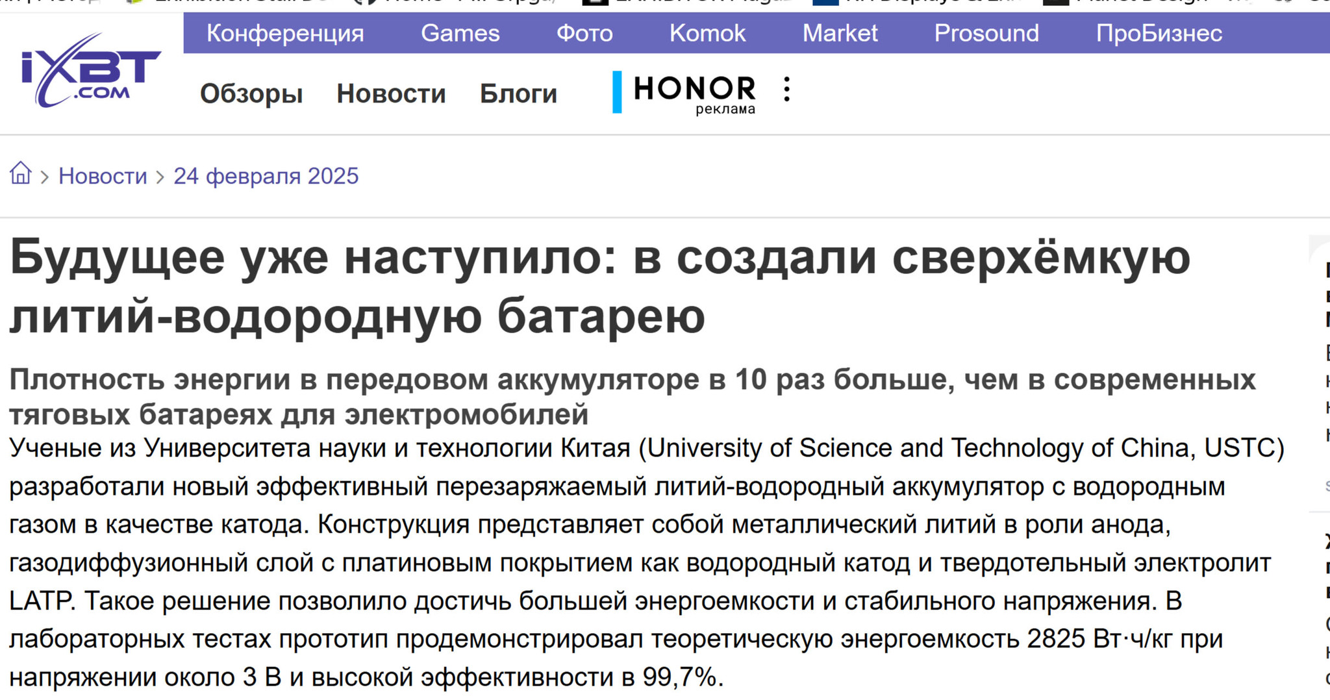Open the ПроБизнес section
This screenshot has width=1330, height=700.
(x=1159, y=33)
